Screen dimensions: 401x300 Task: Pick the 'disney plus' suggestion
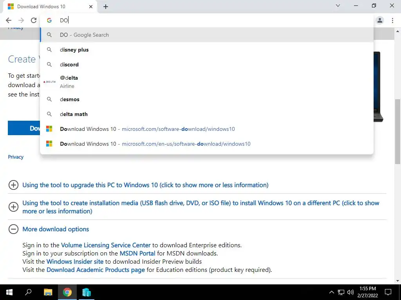click(207, 50)
